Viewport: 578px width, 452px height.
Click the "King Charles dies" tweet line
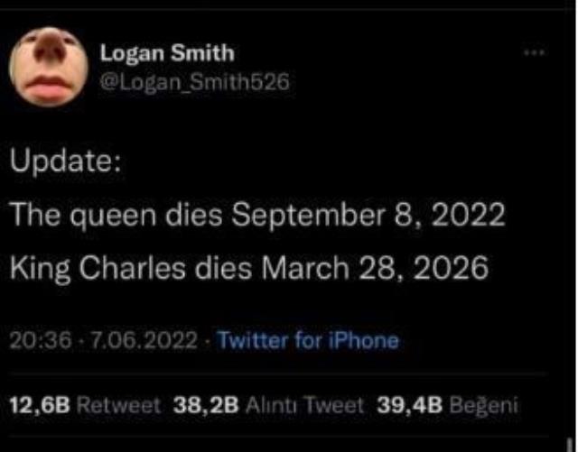pos(249,268)
